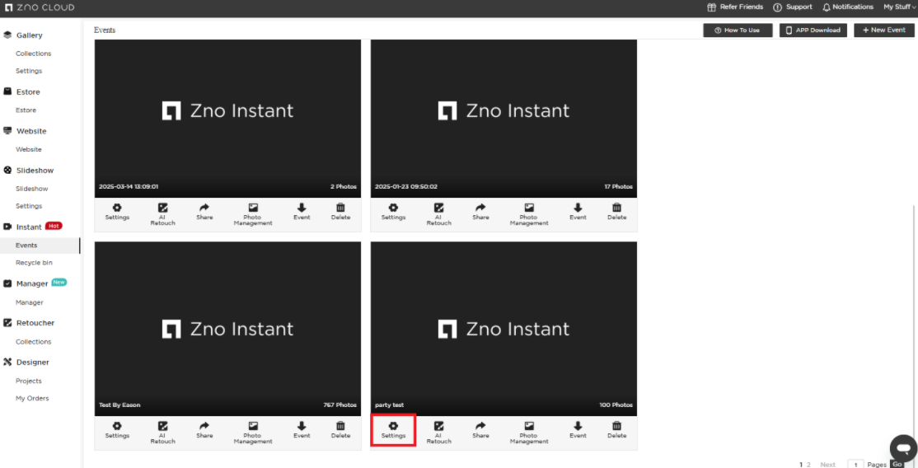
Task: Click AI Retouch on Test By Eason event
Action: pyautogui.click(x=162, y=431)
